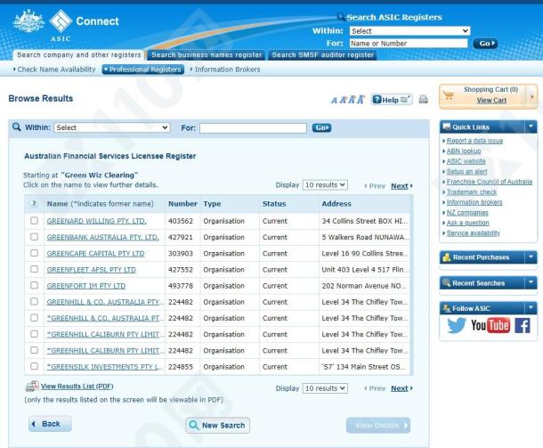
Task: Open GREENCAPE CAPITAL PTY LTD details
Action: pyautogui.click(x=95, y=254)
